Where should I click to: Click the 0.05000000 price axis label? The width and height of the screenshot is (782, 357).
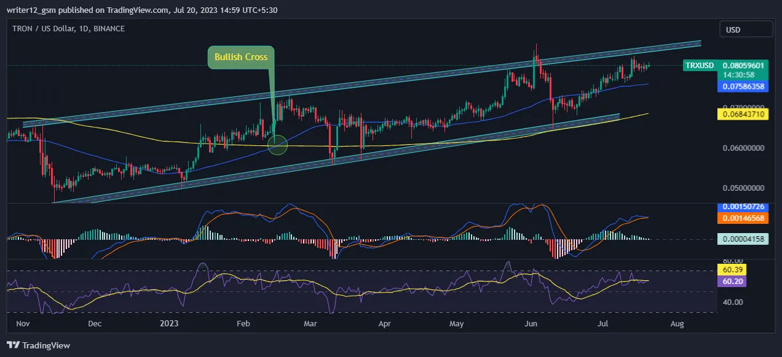(743, 188)
